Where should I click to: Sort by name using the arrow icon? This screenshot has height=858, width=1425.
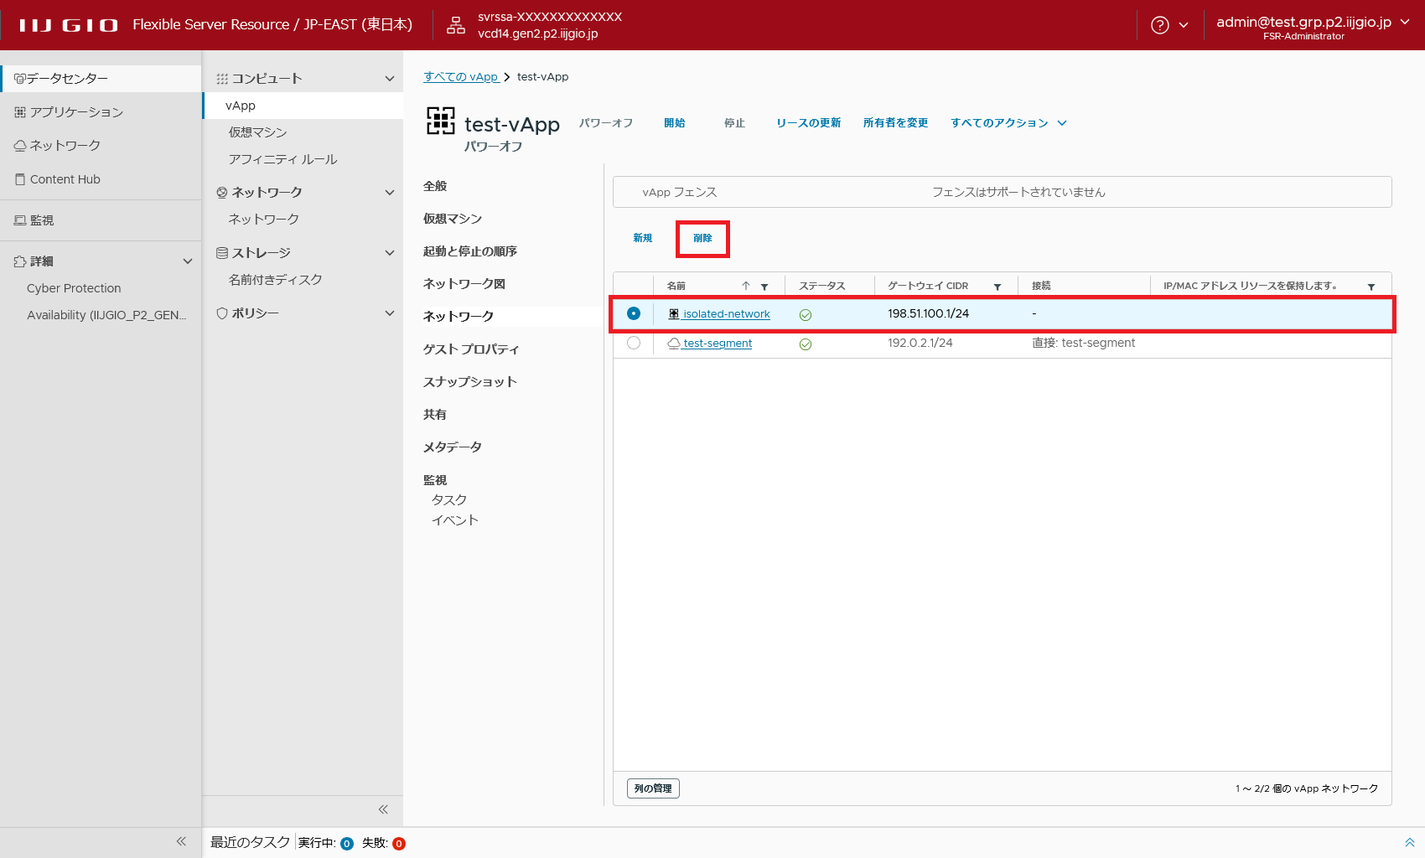(745, 286)
